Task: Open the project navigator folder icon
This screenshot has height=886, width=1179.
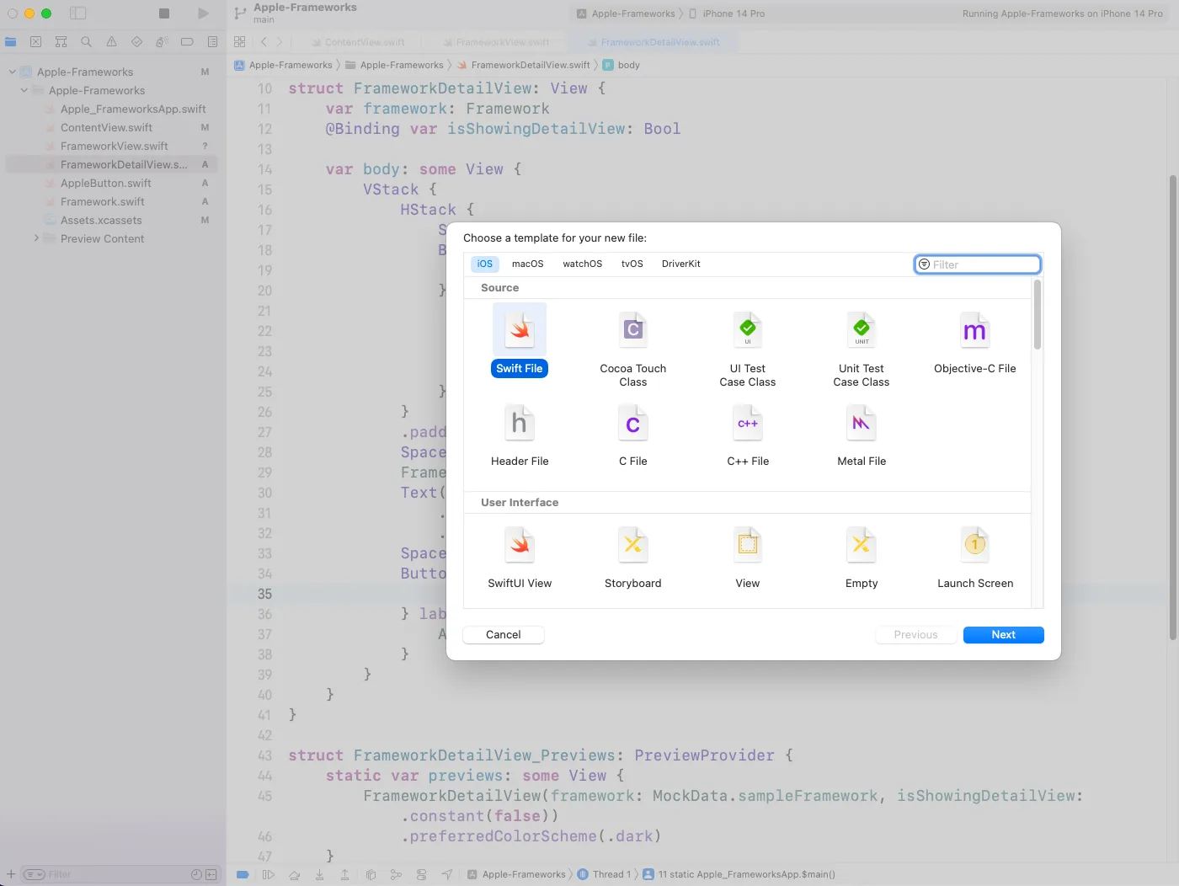Action: tap(11, 41)
